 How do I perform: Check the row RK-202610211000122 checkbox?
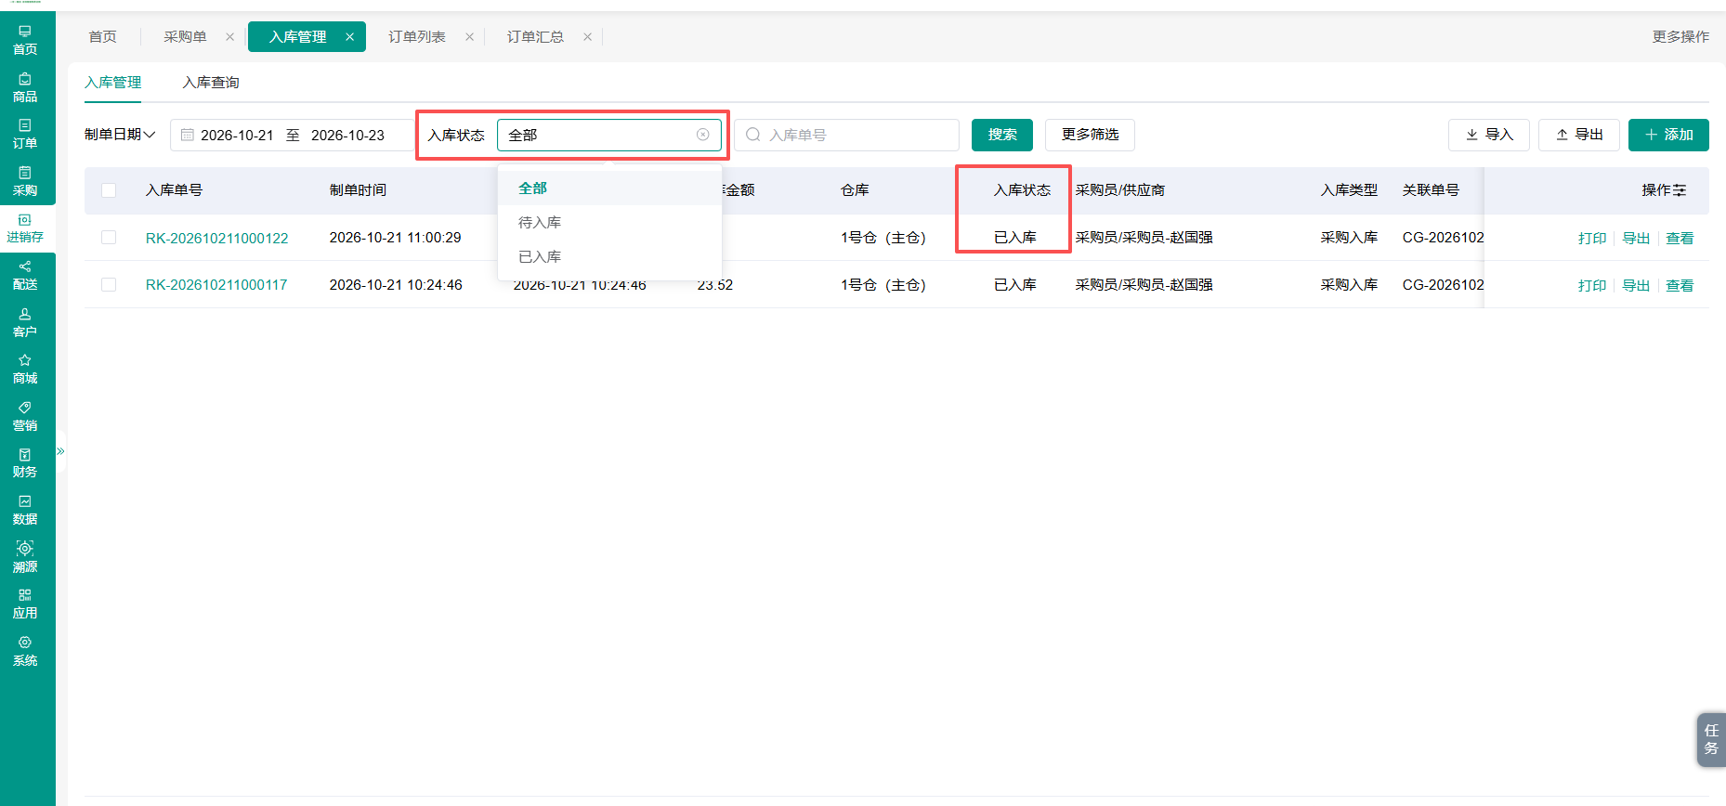click(109, 238)
